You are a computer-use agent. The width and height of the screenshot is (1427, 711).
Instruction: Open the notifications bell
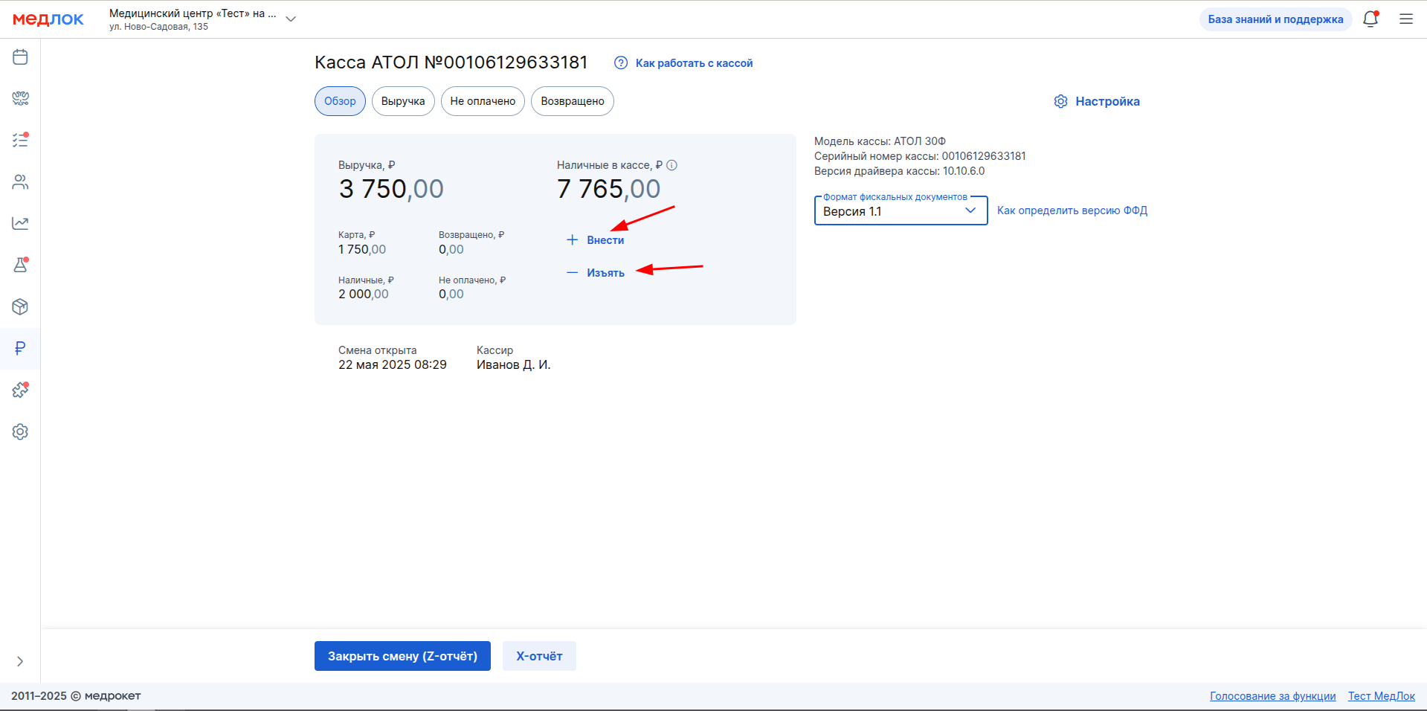(1370, 19)
